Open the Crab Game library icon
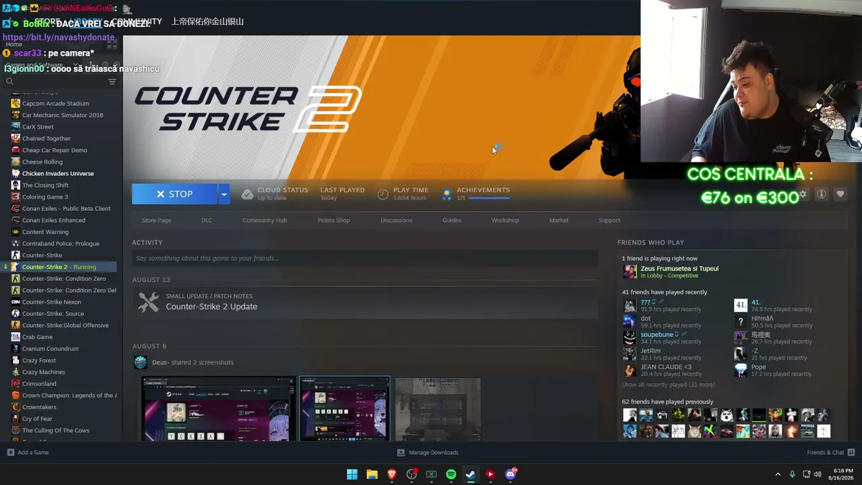Image resolution: width=862 pixels, height=485 pixels. click(x=15, y=337)
